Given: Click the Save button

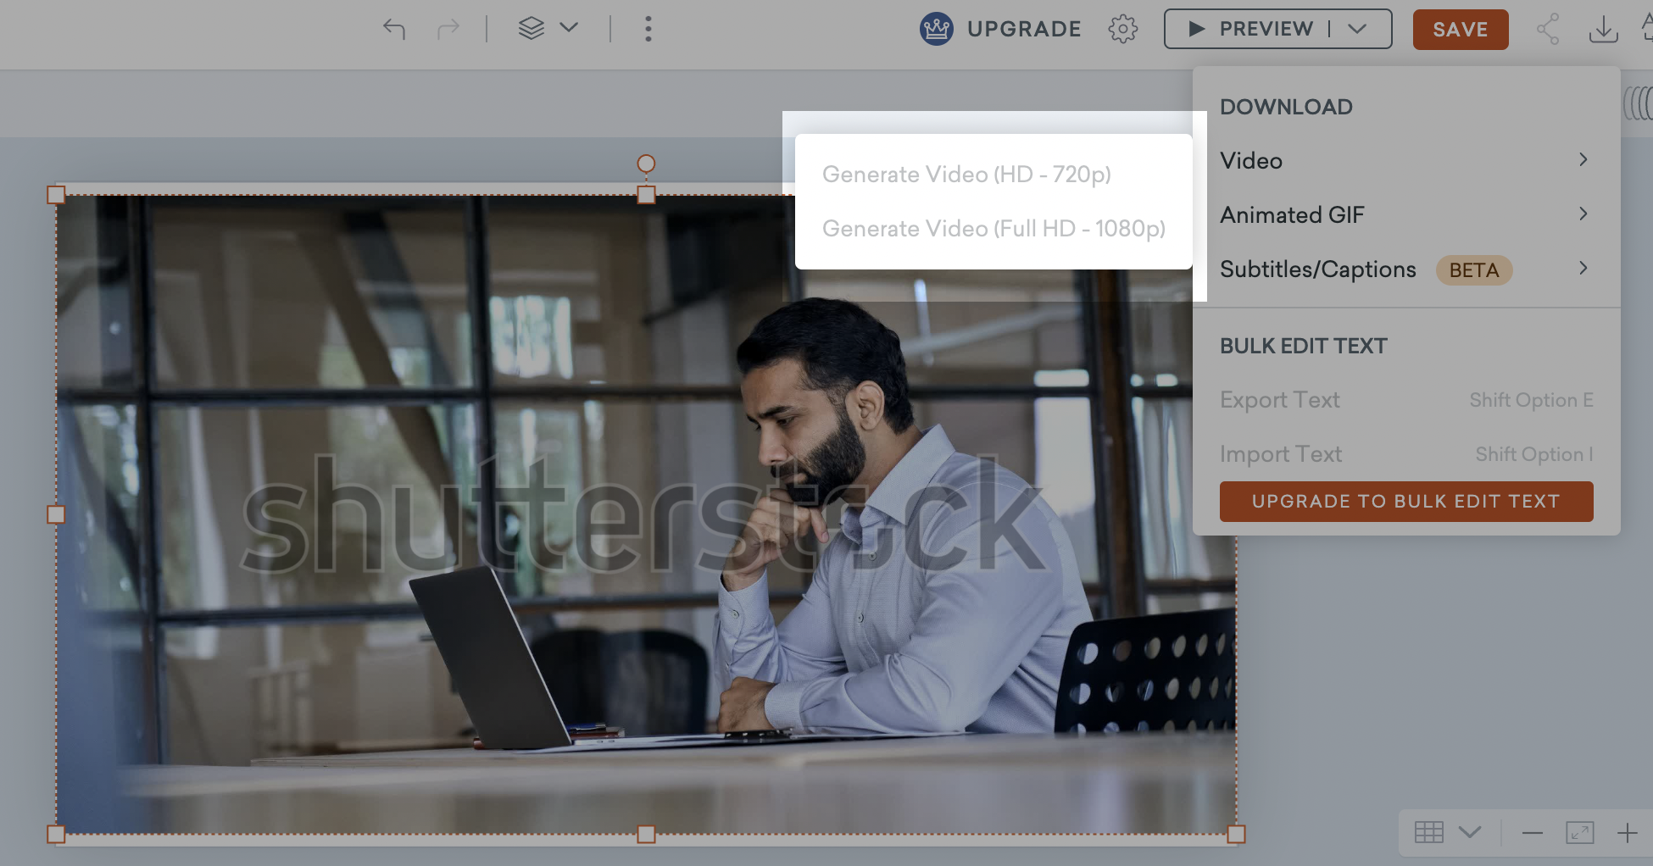Looking at the screenshot, I should [1460, 30].
